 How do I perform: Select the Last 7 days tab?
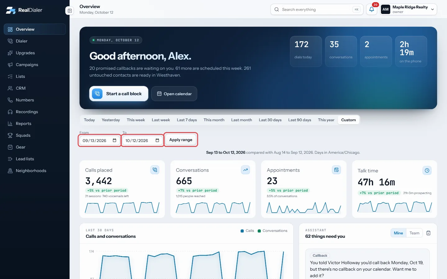(x=187, y=120)
